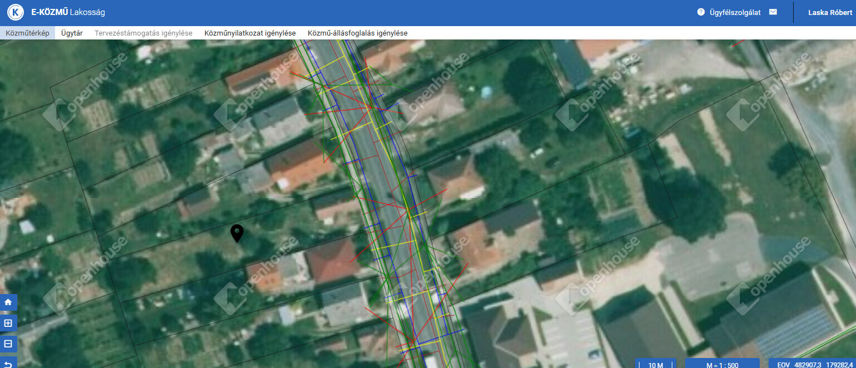856x368 pixels.
Task: Click the black location pin on map
Action: pyautogui.click(x=237, y=233)
